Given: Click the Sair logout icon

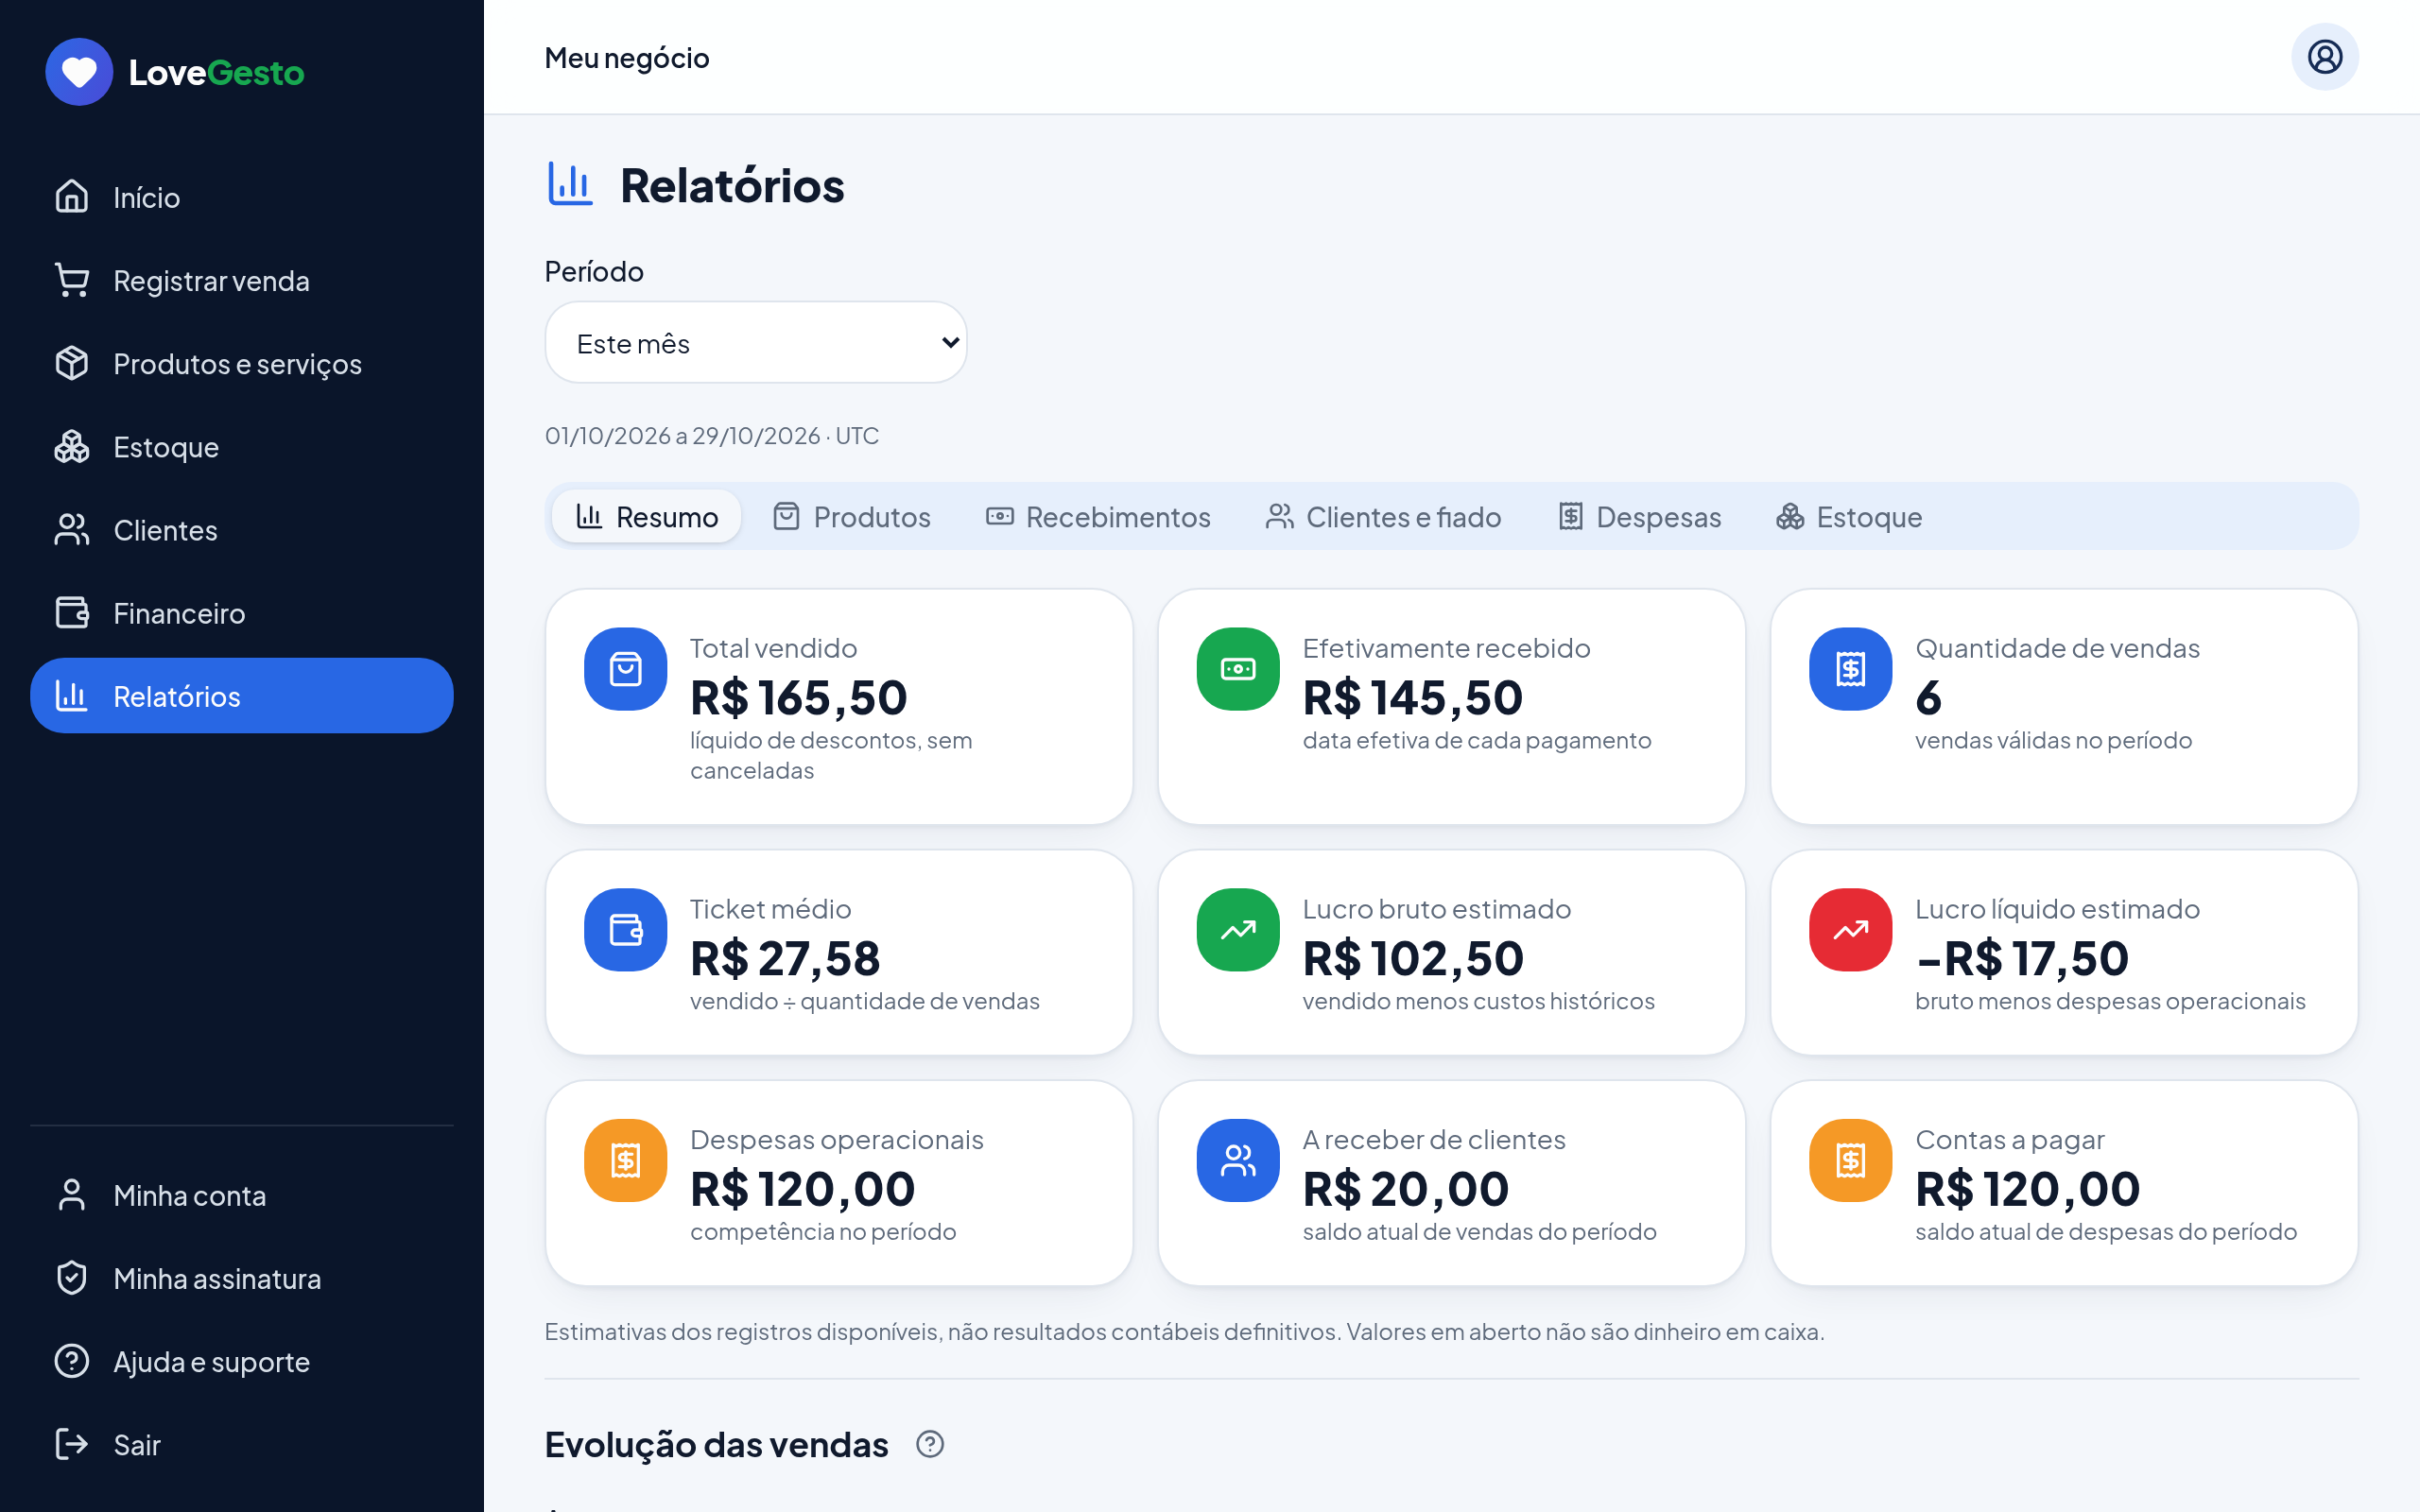Looking at the screenshot, I should (72, 1444).
